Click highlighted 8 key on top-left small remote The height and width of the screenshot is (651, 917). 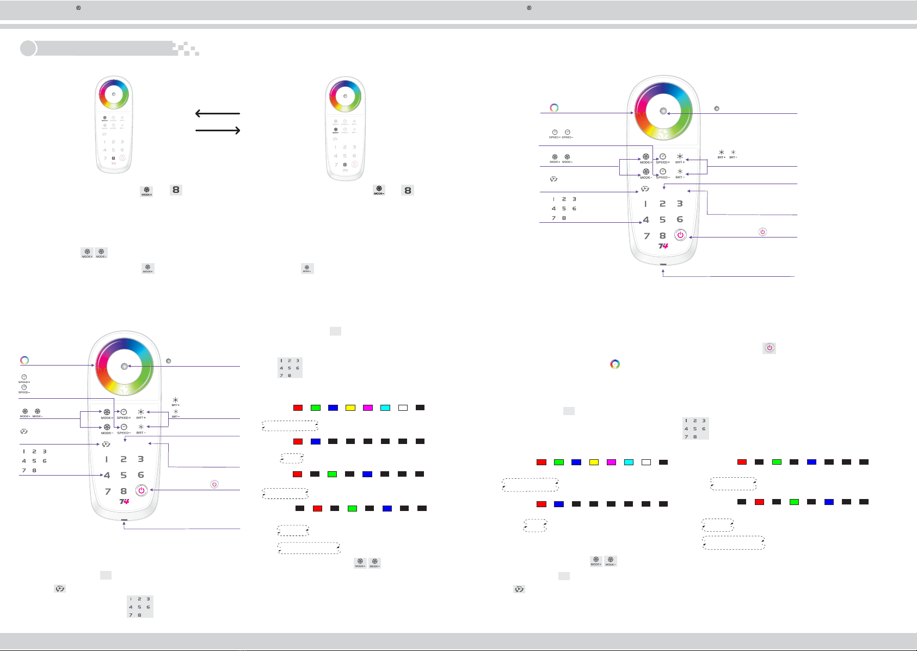click(113, 158)
